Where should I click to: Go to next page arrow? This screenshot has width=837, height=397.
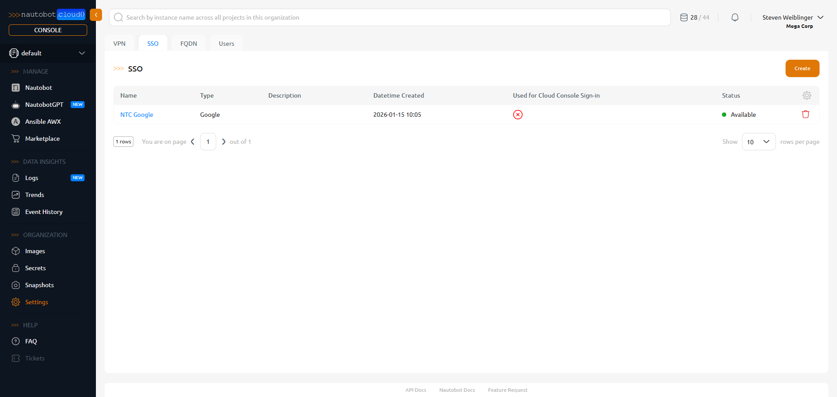(224, 142)
